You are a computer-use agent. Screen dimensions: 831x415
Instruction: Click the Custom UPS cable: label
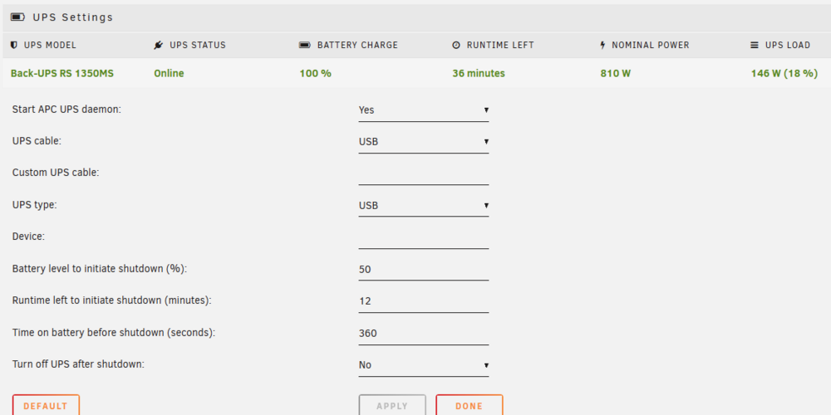click(x=56, y=173)
